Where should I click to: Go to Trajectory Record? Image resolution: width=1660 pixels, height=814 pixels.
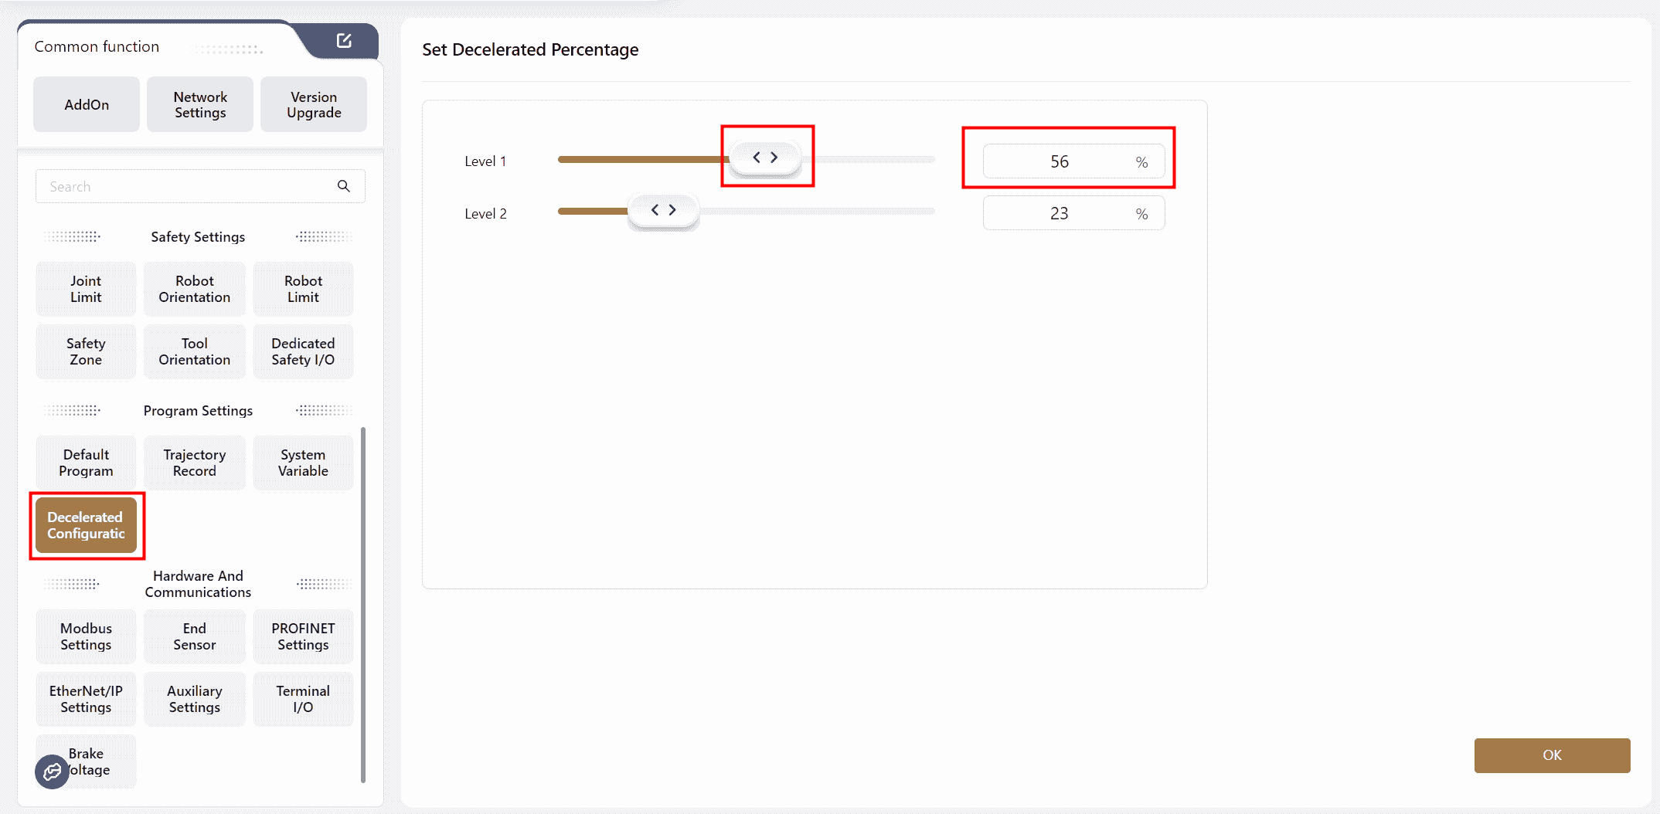(x=195, y=463)
